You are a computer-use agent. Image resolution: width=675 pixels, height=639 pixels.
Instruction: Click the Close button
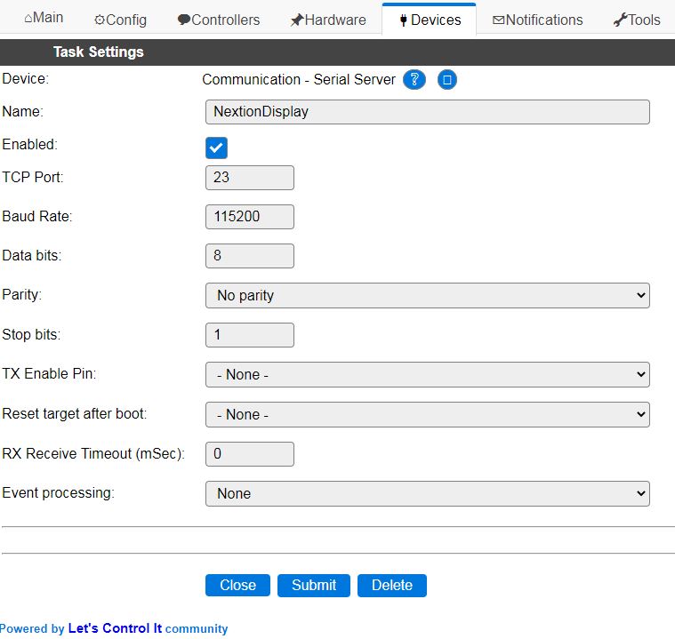click(x=237, y=585)
